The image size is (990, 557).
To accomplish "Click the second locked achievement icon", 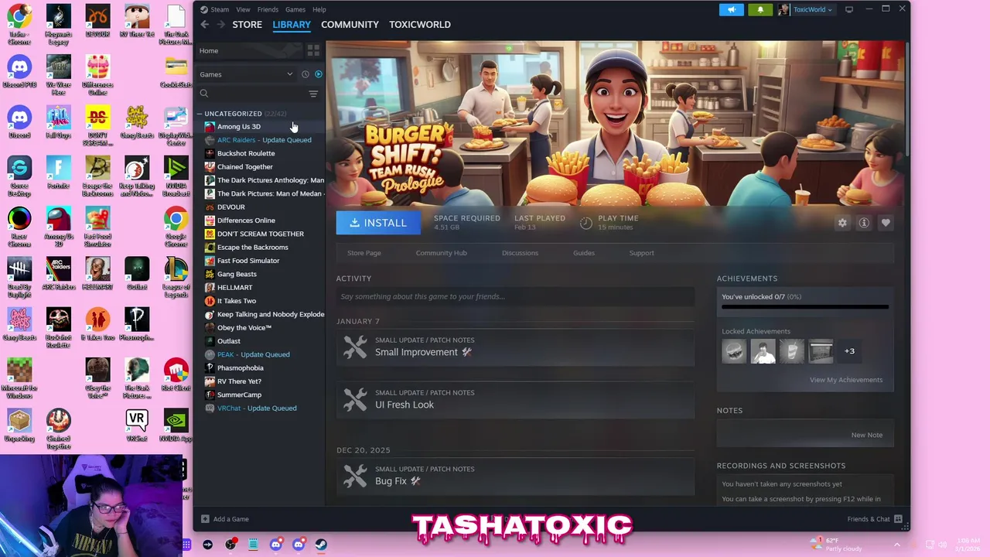I will (763, 351).
